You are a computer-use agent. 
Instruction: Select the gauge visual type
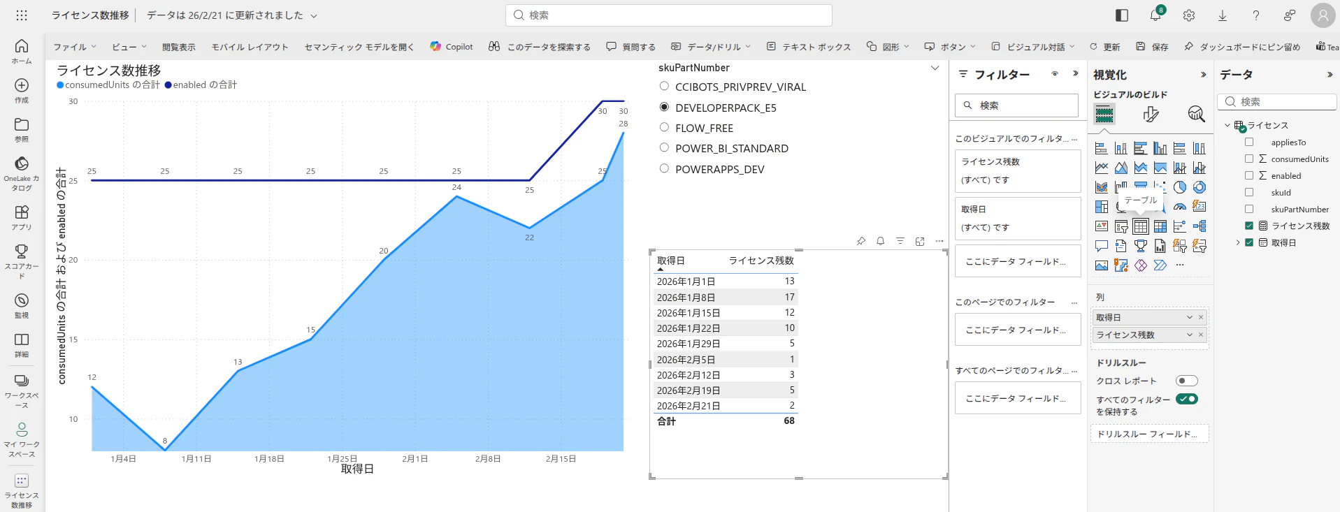tap(1180, 207)
